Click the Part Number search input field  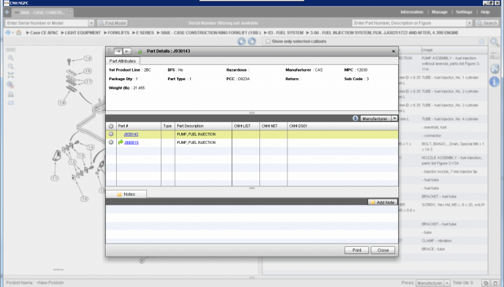pyautogui.click(x=407, y=23)
